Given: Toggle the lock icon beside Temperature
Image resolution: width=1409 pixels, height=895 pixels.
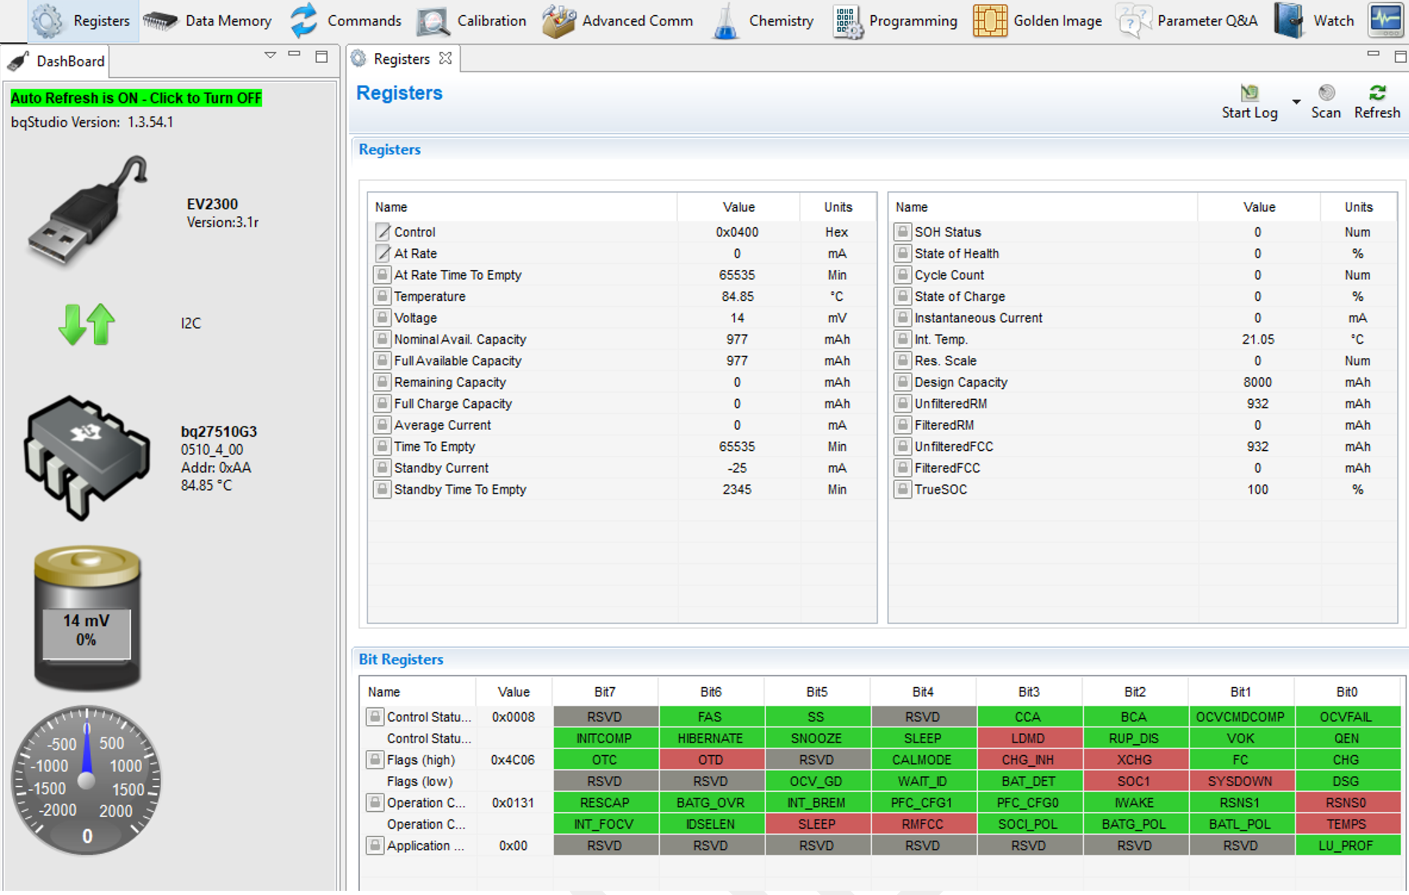Looking at the screenshot, I should click(x=382, y=296).
